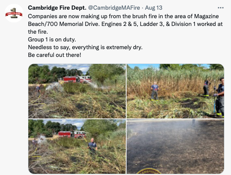This screenshot has height=175, width=231.
Task: Click the Cambridge Fire Dept. display name
Action: (57, 8)
